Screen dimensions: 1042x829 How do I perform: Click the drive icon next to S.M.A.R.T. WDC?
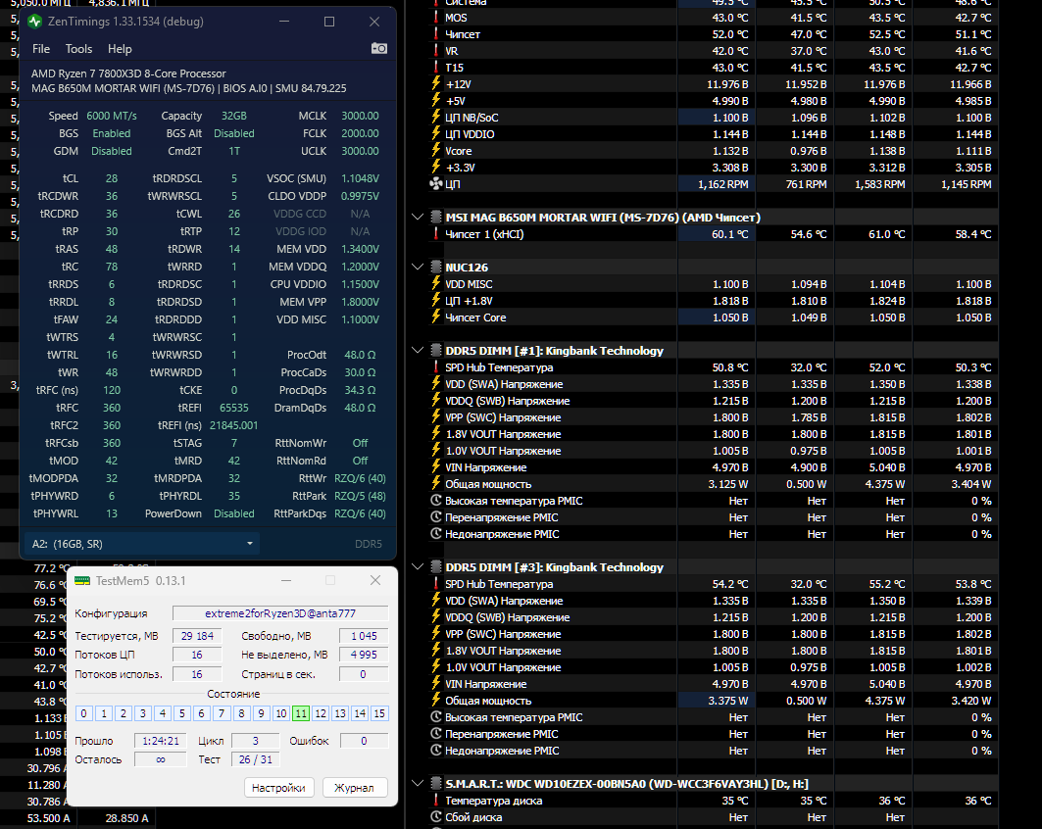coord(436,783)
